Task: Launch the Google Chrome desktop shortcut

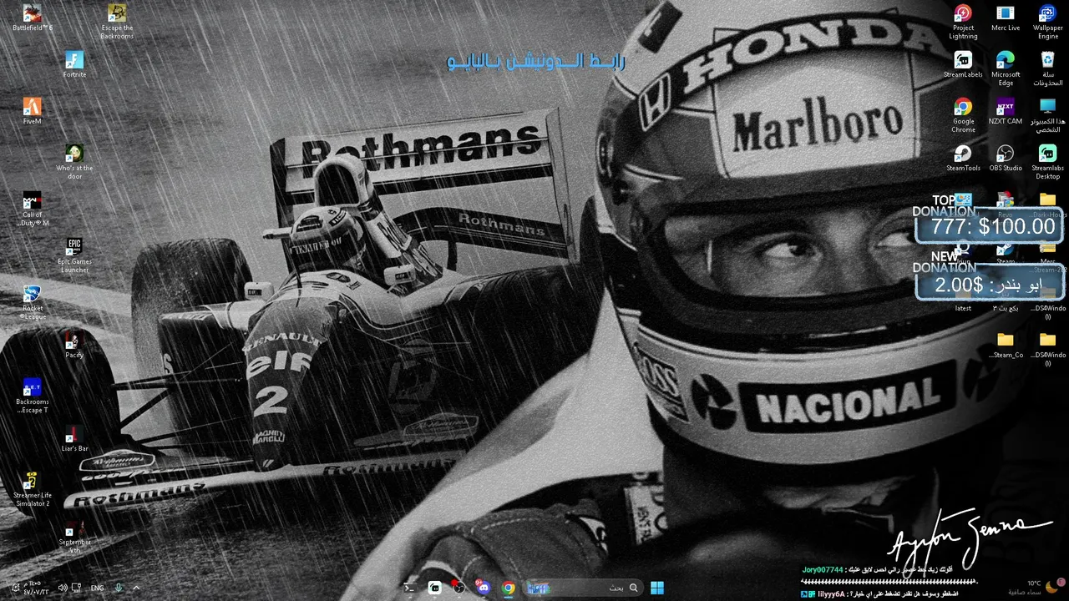Action: 963,115
